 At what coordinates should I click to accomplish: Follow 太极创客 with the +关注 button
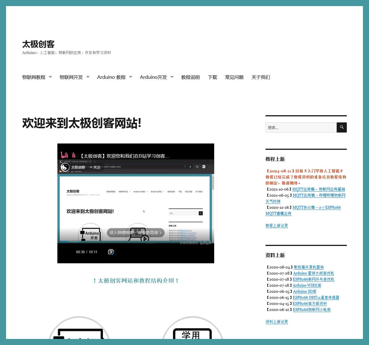click(x=95, y=167)
